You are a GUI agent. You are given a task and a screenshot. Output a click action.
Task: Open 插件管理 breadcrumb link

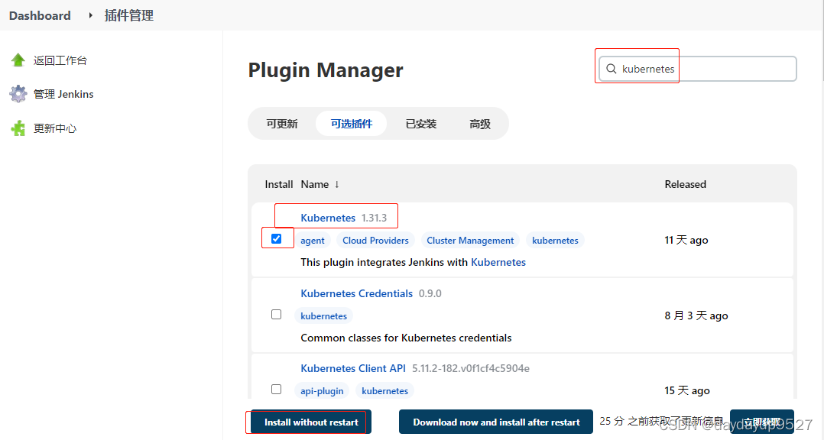[128, 16]
